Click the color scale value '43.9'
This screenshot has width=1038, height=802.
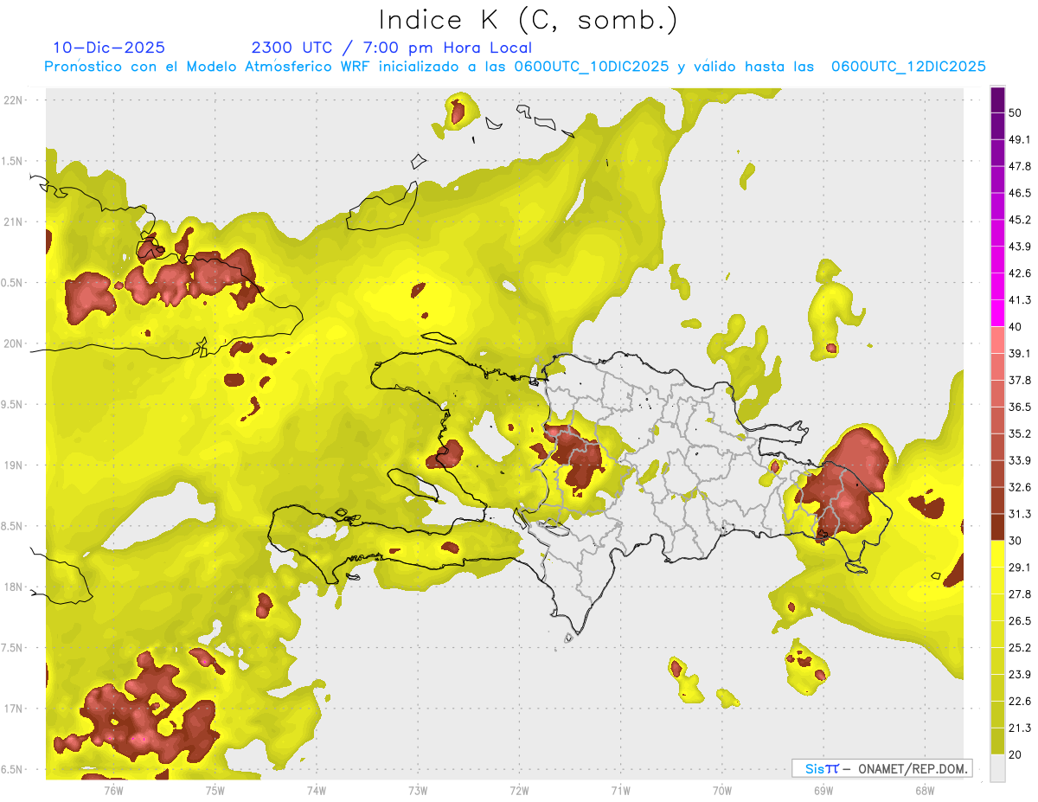click(x=1020, y=247)
